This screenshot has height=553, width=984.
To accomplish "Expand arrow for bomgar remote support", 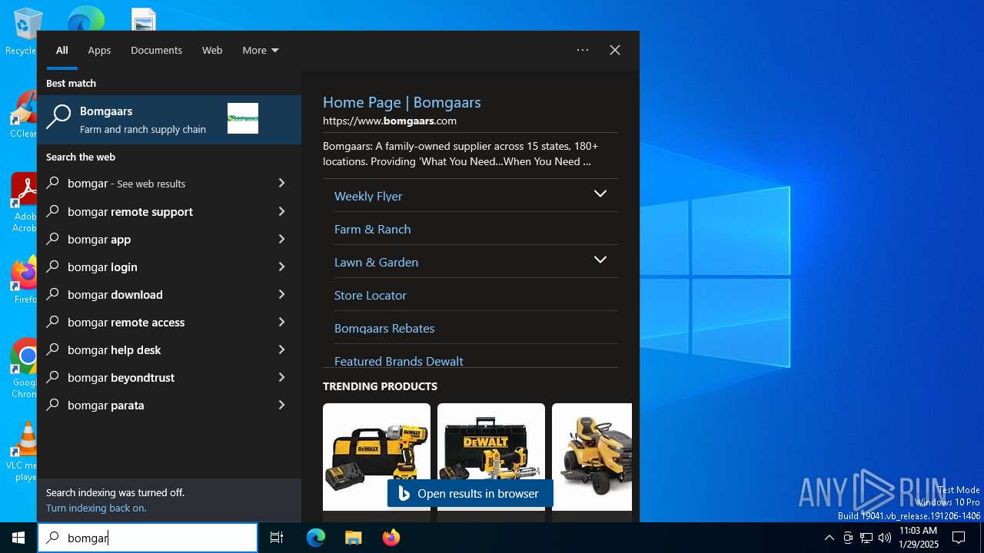I will coord(281,211).
